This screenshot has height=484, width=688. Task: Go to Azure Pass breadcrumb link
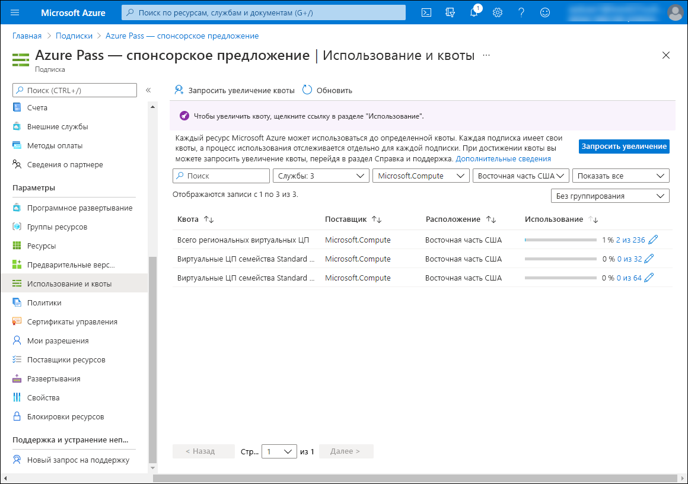[x=182, y=36]
